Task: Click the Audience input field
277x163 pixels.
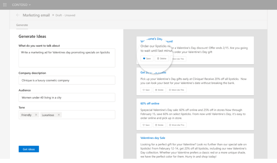Action: pos(67,97)
